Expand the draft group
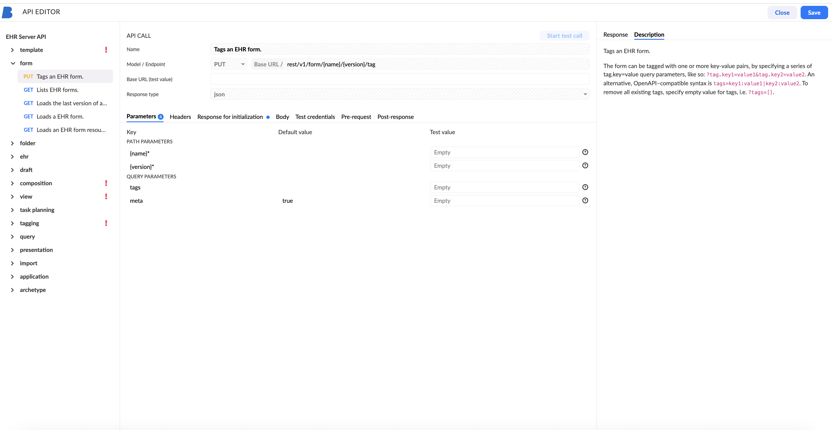The image size is (832, 430). tap(12, 170)
